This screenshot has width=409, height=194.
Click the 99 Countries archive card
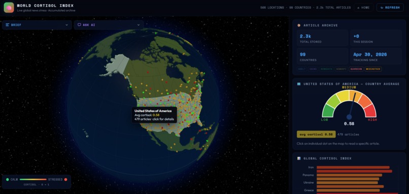click(x=322, y=56)
